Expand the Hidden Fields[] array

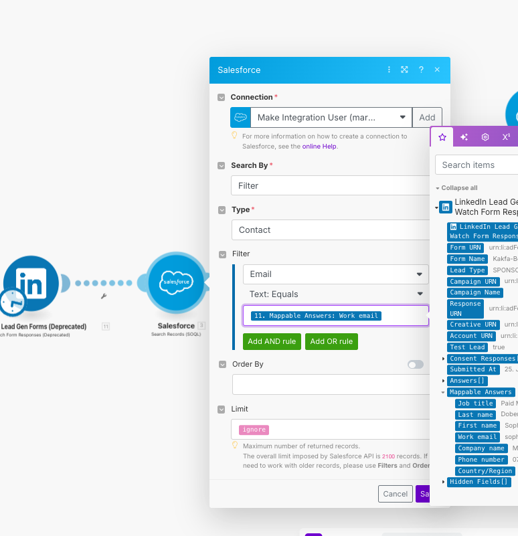pyautogui.click(x=444, y=482)
